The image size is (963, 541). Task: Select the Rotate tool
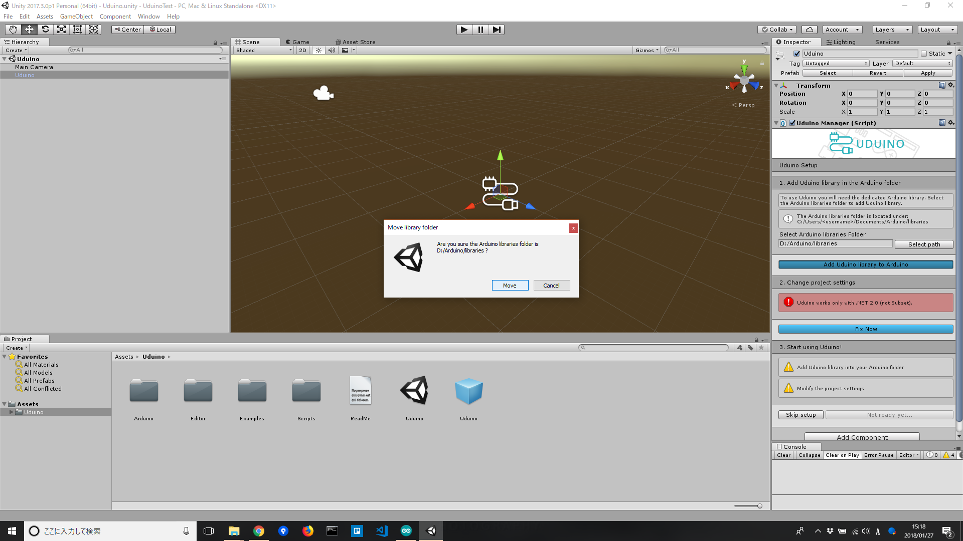click(46, 30)
